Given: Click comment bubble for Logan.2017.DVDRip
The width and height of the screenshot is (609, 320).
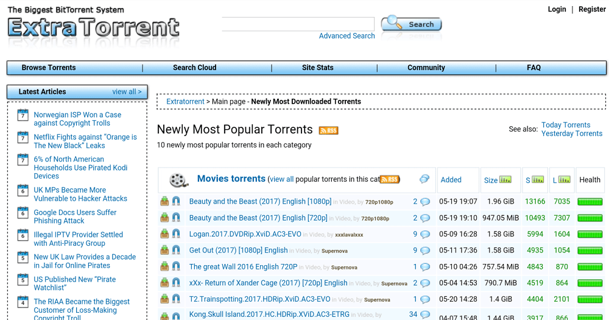Looking at the screenshot, I should [x=425, y=235].
